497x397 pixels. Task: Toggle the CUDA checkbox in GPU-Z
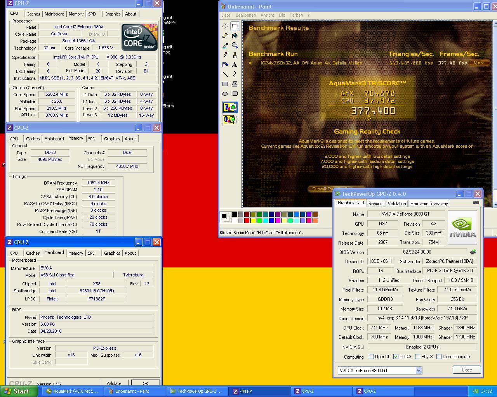point(396,357)
